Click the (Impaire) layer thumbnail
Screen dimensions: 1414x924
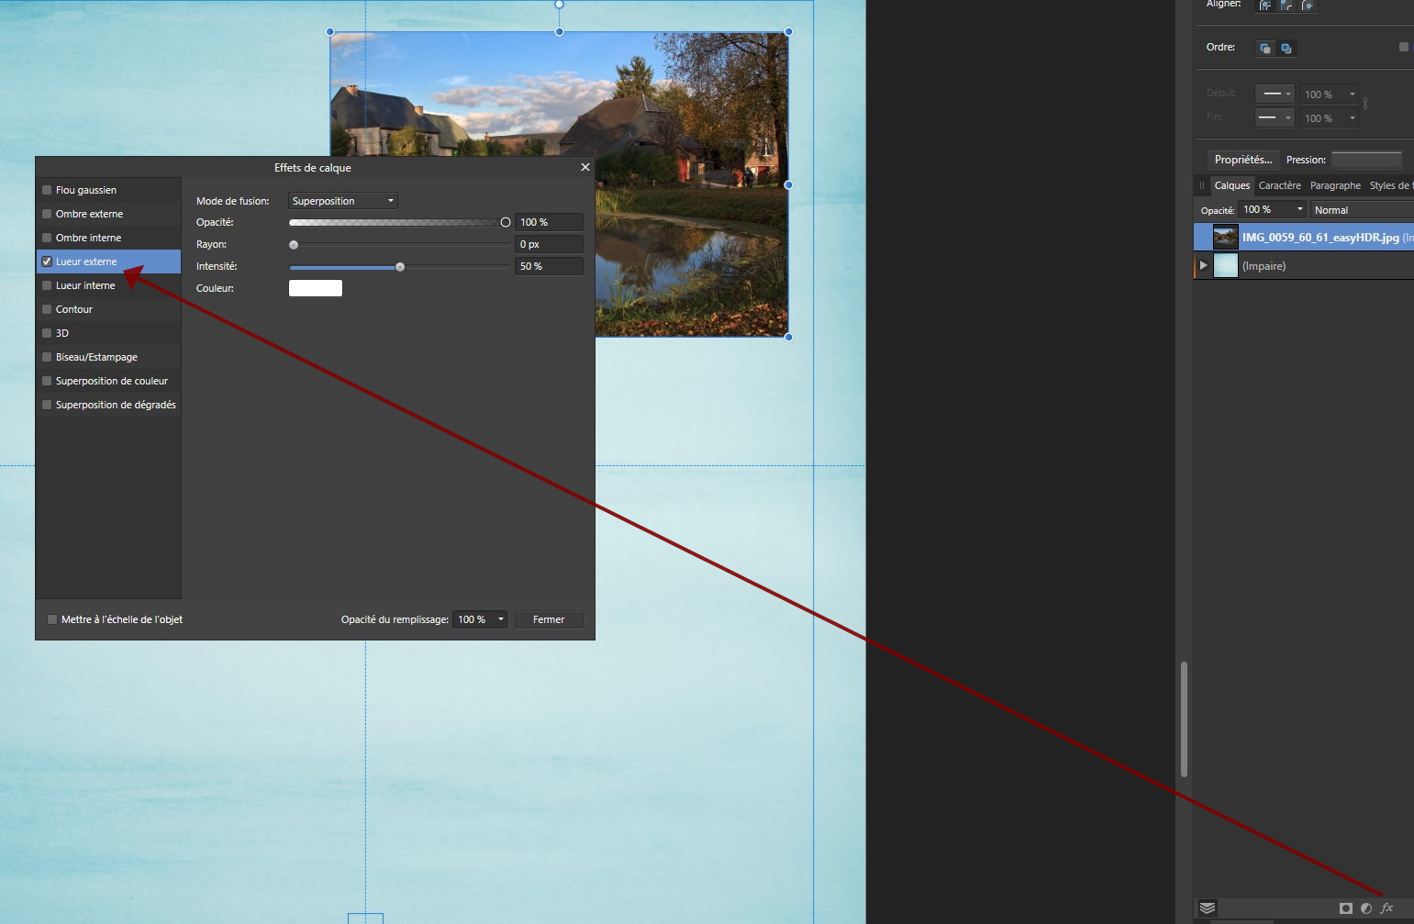(x=1225, y=266)
